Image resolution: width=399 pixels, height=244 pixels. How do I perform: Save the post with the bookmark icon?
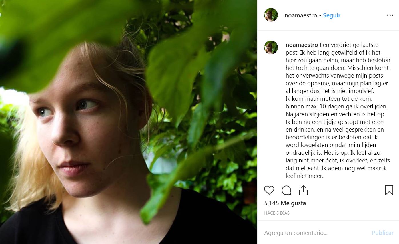pos(389,190)
